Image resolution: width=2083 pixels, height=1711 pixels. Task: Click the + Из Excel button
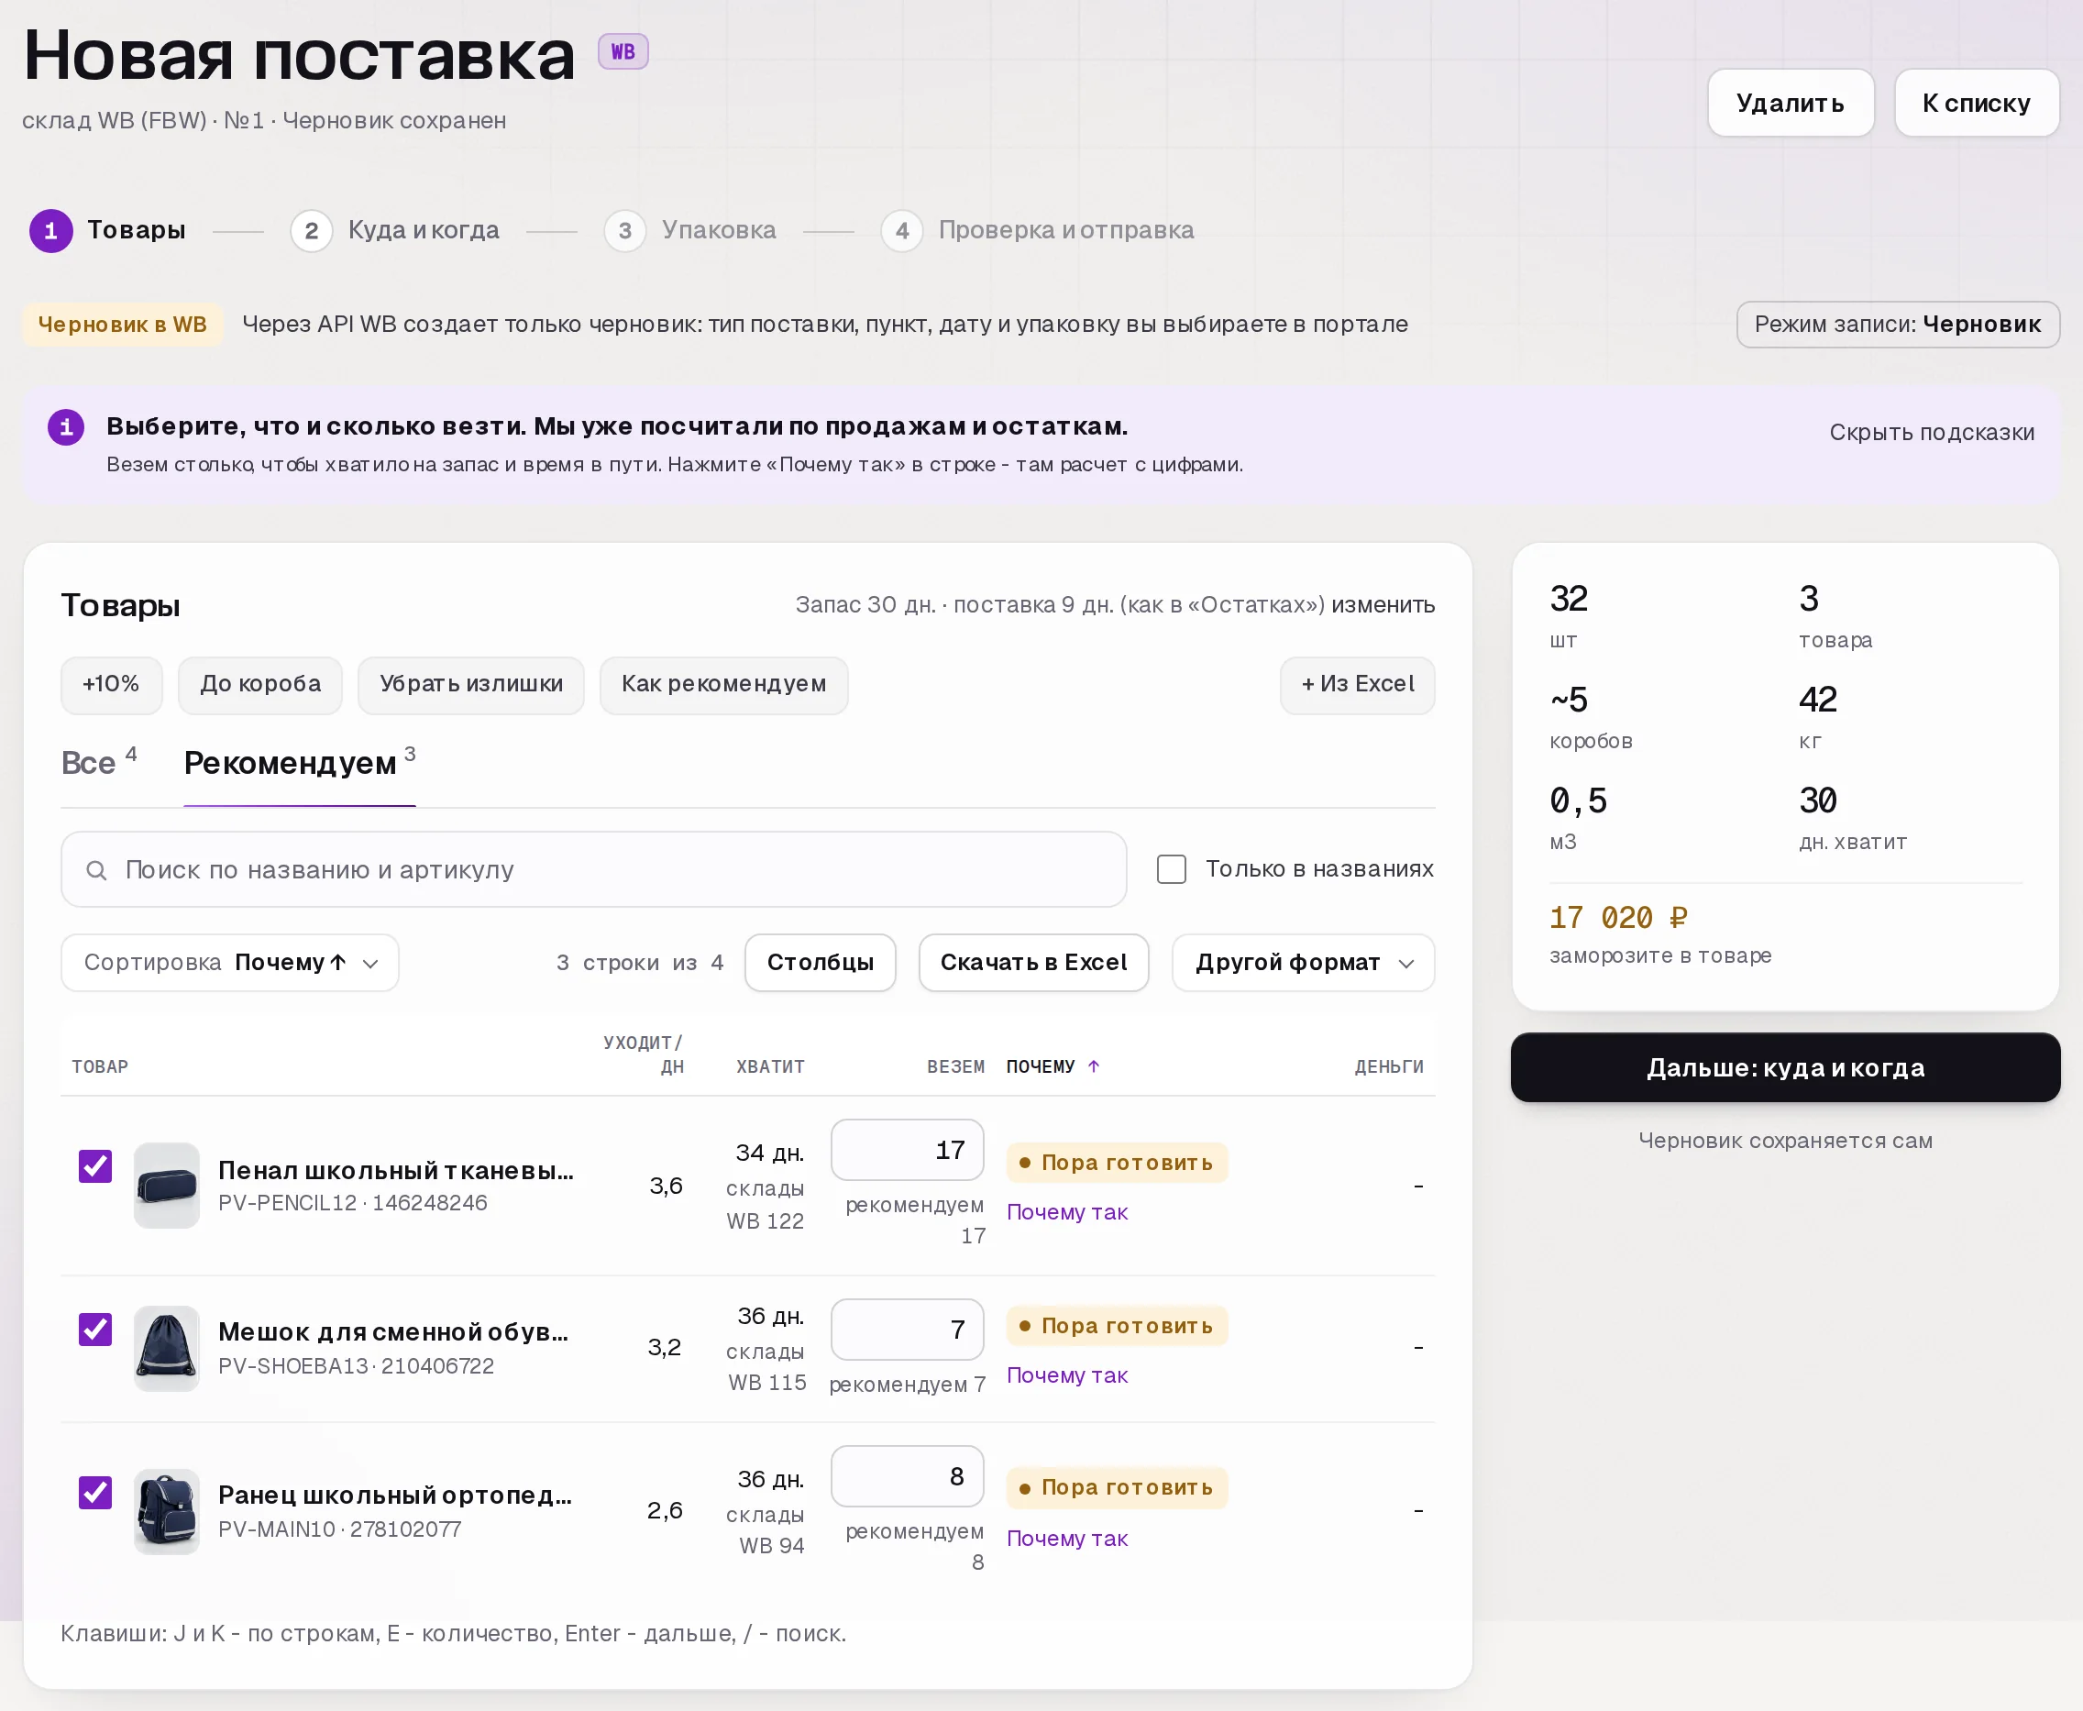point(1357,685)
